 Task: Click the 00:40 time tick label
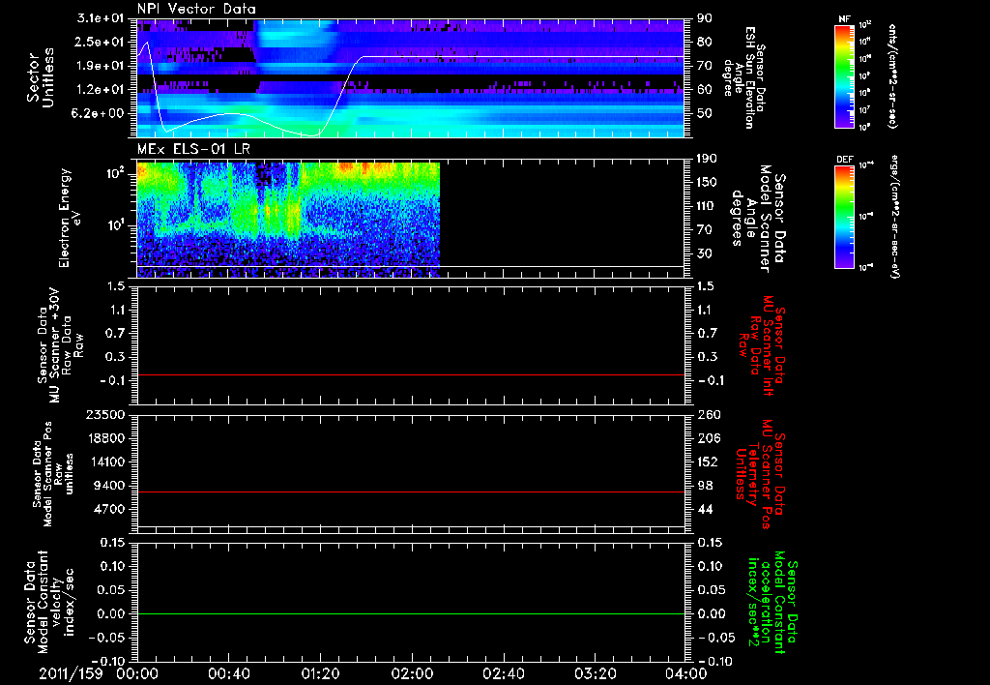(x=228, y=673)
